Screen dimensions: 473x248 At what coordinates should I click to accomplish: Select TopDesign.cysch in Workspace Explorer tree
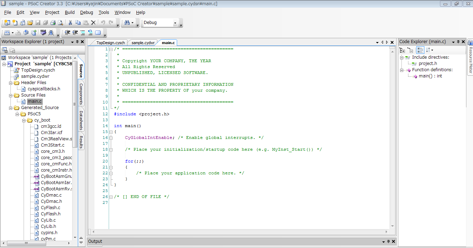[x=38, y=70]
